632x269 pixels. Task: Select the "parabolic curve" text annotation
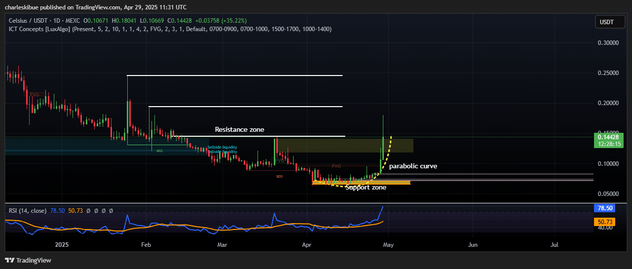click(x=413, y=166)
